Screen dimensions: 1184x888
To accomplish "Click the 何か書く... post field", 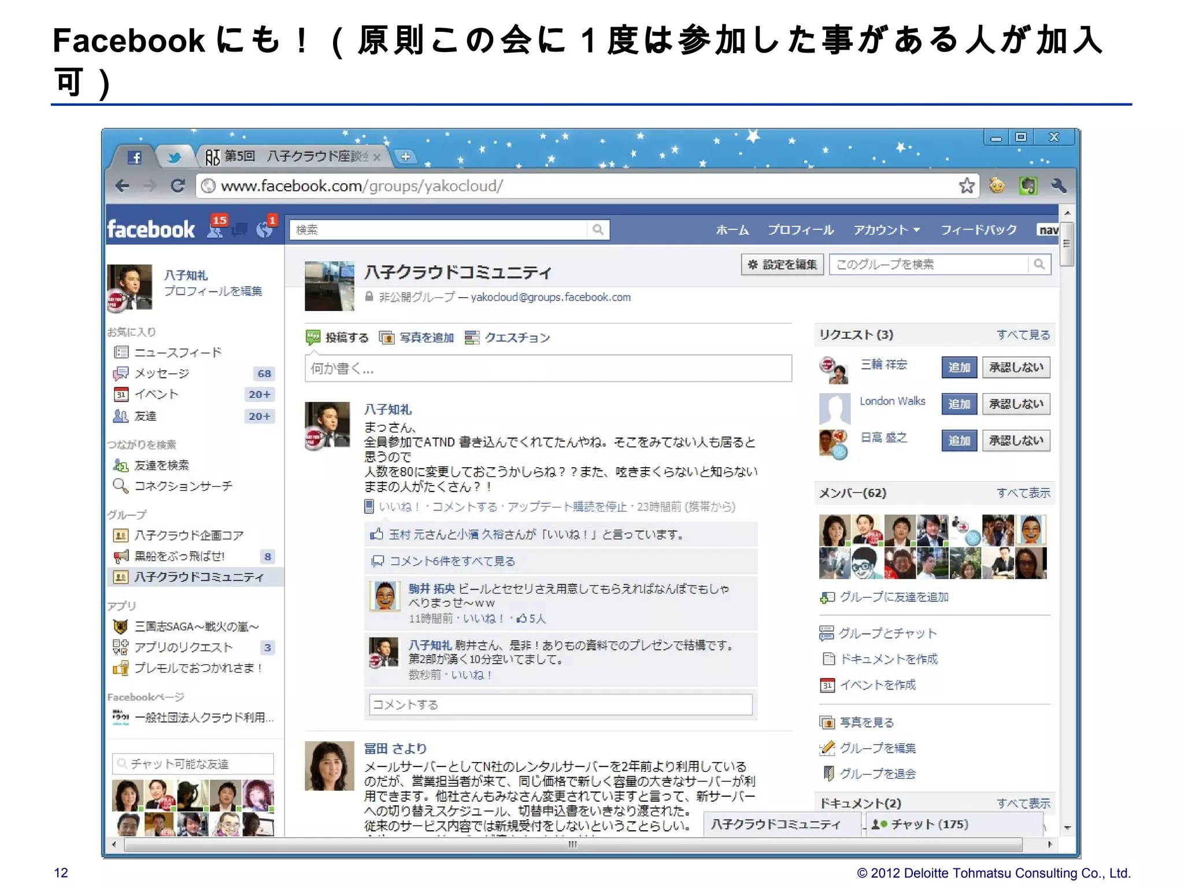I will coord(548,368).
